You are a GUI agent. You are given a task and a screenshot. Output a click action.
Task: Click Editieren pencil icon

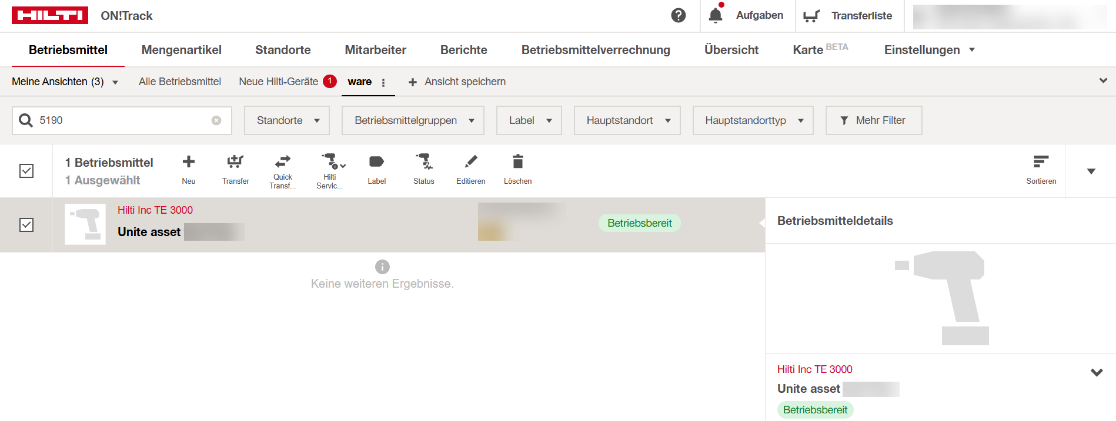pos(471,170)
